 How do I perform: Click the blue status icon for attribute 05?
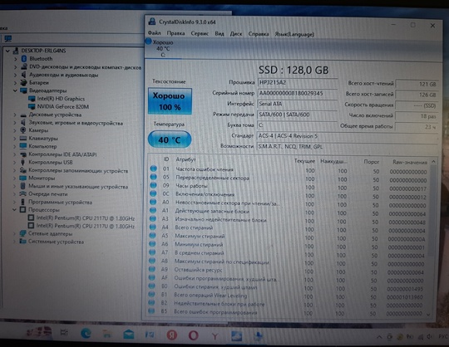pyautogui.click(x=154, y=177)
